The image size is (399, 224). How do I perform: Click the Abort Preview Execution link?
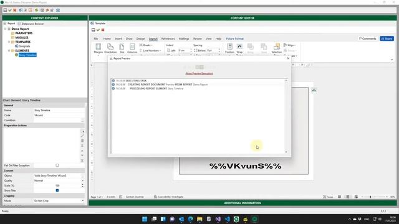click(199, 73)
